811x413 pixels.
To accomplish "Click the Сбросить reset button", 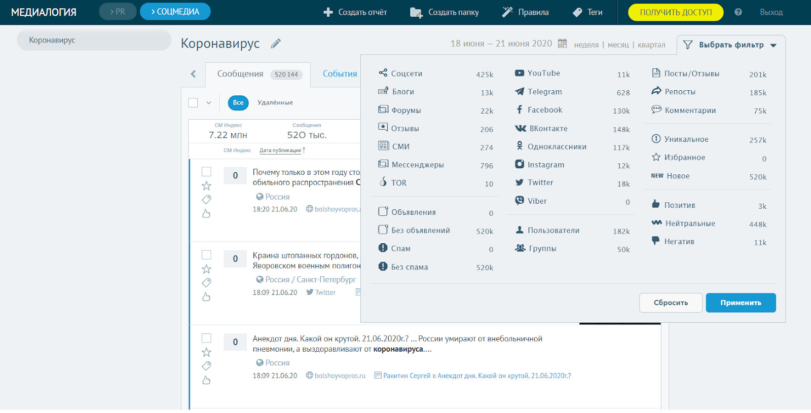I will (x=670, y=303).
